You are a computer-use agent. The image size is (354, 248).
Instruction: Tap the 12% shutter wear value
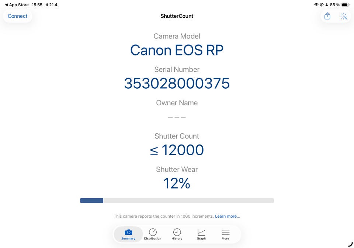(177, 183)
